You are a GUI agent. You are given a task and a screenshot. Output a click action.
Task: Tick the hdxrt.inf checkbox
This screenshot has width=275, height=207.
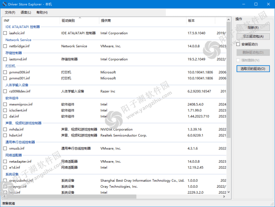pyautogui.click(x=5, y=135)
